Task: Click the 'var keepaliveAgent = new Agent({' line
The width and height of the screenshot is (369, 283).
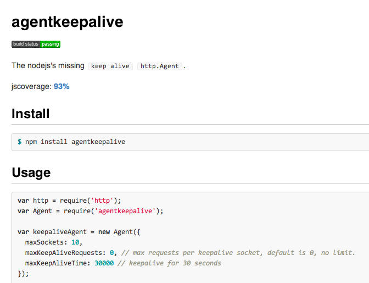Action: click(x=79, y=232)
